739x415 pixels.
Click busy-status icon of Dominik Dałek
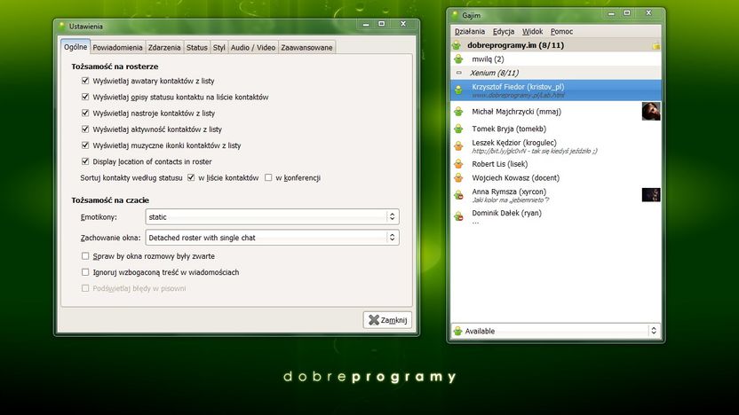point(458,216)
